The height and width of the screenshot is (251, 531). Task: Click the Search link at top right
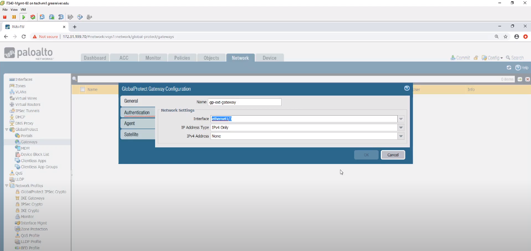pos(515,58)
